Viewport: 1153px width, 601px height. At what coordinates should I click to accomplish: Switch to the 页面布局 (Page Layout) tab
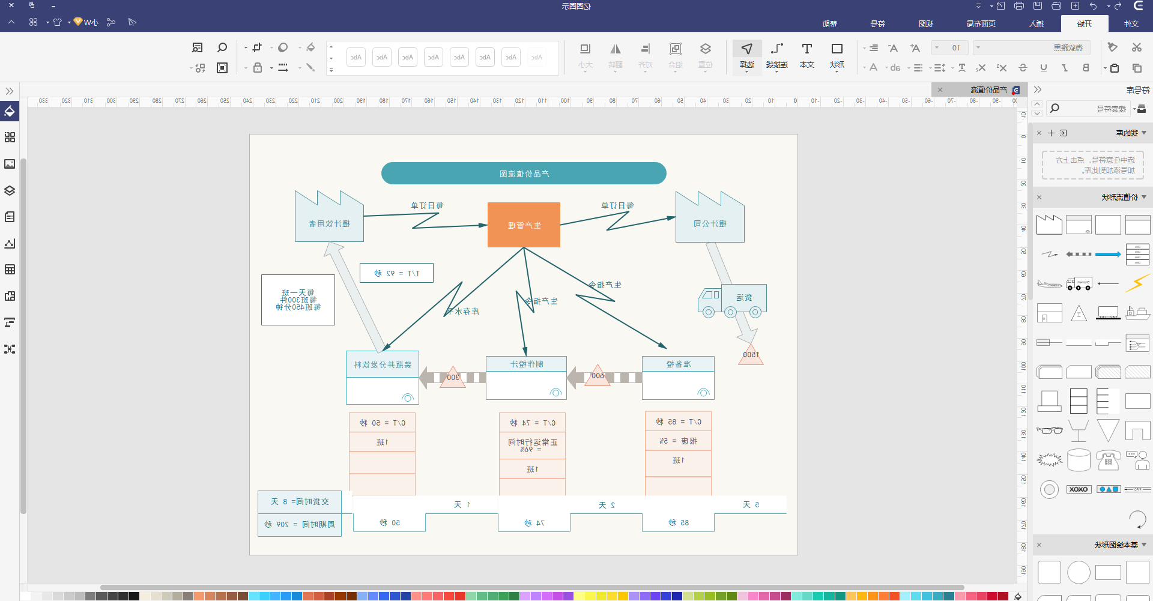981,23
